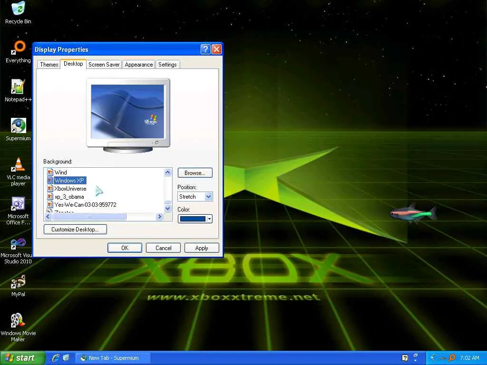Close the Display Properties dialog
Viewport: 487px width, 365px height.
coord(216,49)
